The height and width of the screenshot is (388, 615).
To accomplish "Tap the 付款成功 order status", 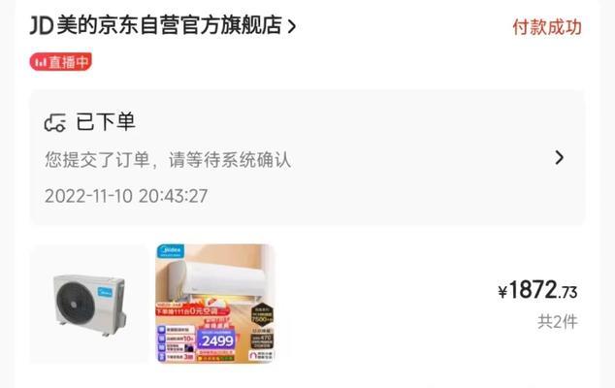I will [547, 27].
